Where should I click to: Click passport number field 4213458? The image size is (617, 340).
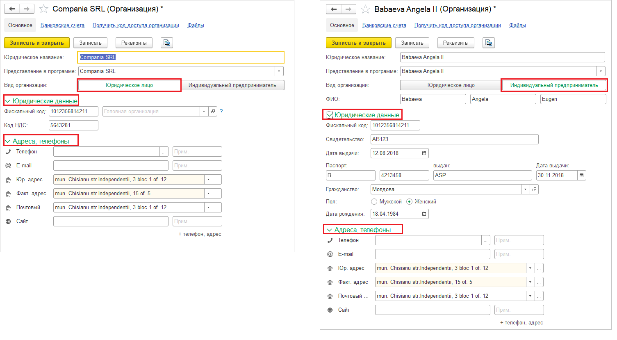(404, 176)
